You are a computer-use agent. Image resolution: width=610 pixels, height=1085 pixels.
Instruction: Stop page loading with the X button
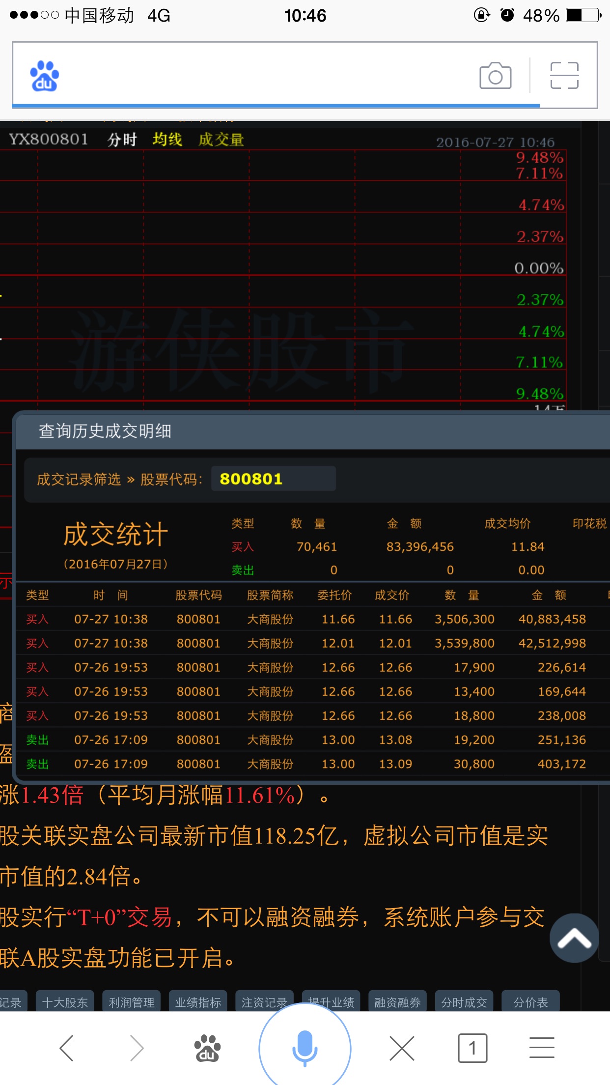click(x=402, y=1048)
